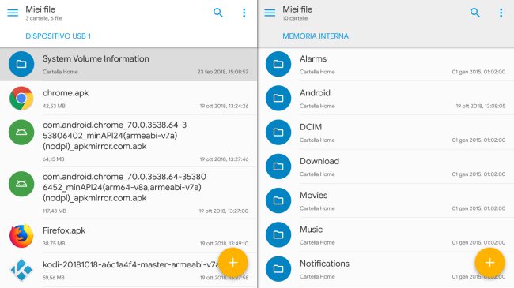Tap the add button in the USB pane
This screenshot has width=514, height=288.
pos(232,263)
